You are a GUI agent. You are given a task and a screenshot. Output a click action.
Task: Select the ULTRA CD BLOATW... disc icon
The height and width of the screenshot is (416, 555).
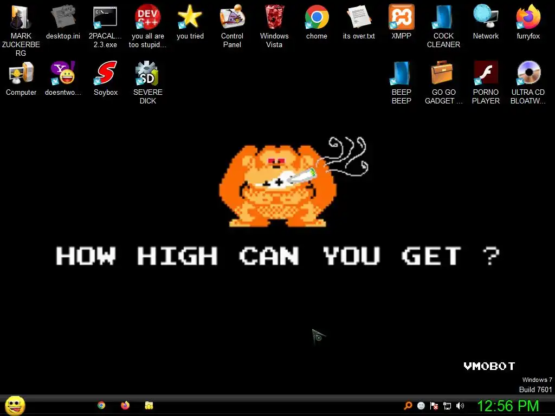pos(528,73)
